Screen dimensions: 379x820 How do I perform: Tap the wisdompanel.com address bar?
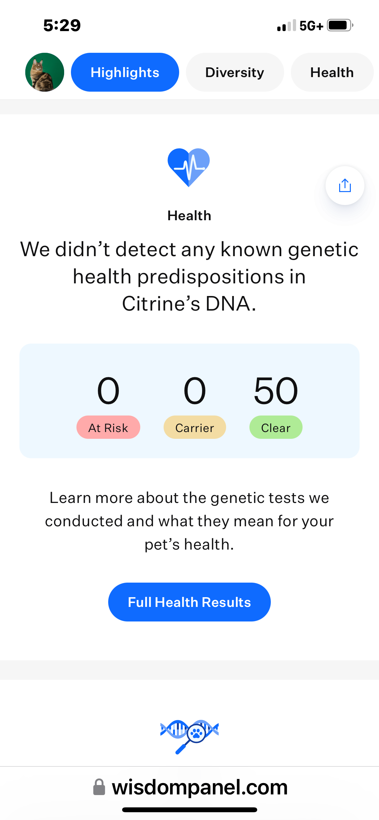coord(199,787)
